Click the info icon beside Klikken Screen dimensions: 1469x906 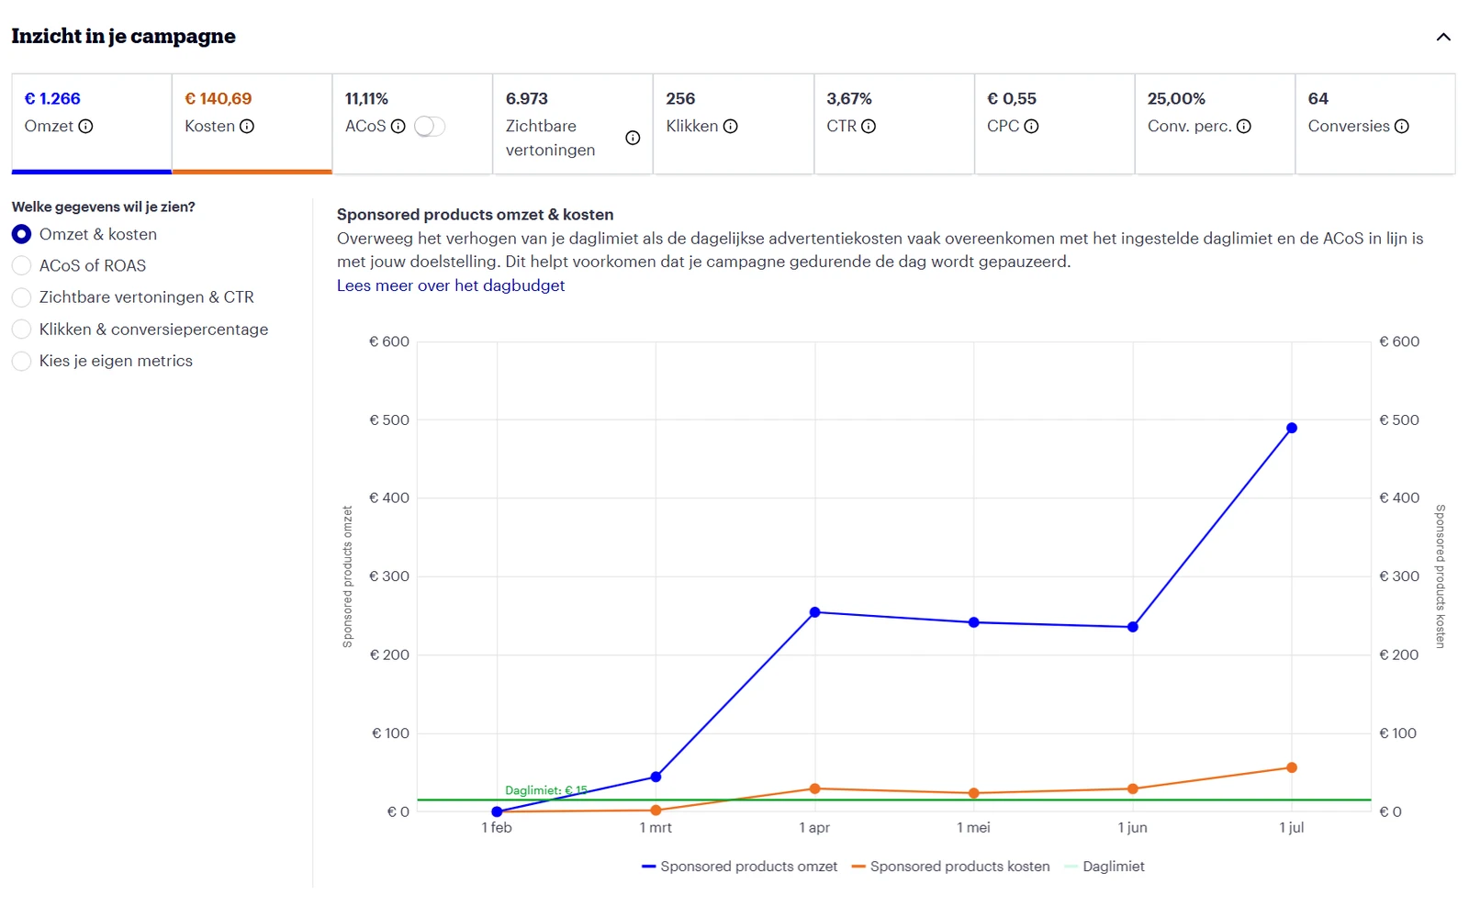(730, 127)
